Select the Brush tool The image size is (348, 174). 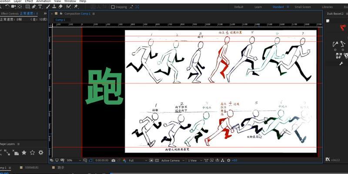pos(48,7)
